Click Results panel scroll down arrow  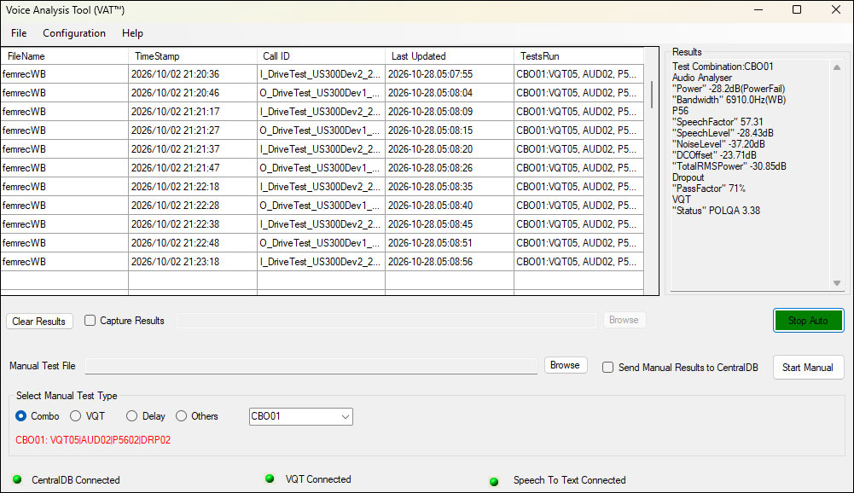tap(837, 283)
